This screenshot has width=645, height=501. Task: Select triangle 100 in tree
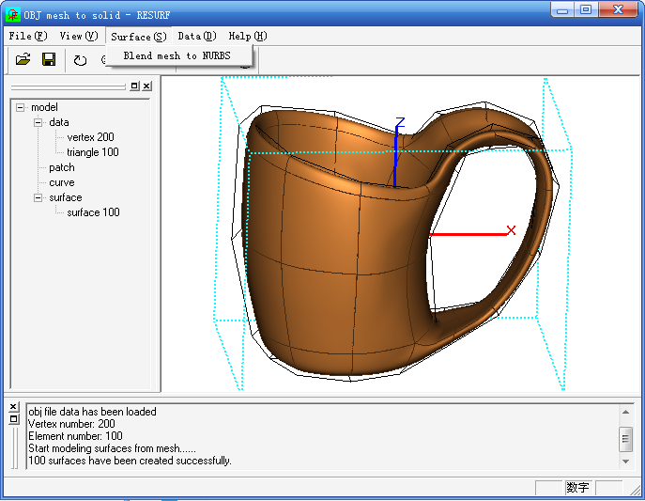pyautogui.click(x=93, y=152)
